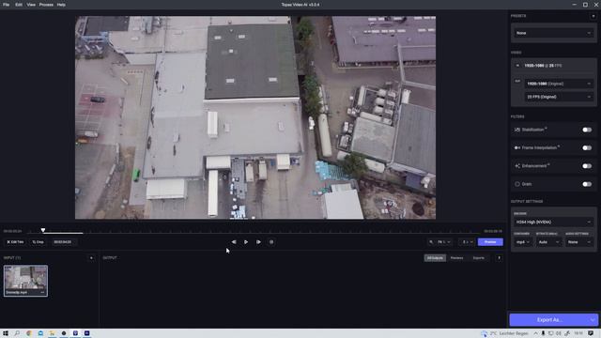The image size is (601, 338).
Task: Add a new input video with plus
Action: pyautogui.click(x=91, y=258)
